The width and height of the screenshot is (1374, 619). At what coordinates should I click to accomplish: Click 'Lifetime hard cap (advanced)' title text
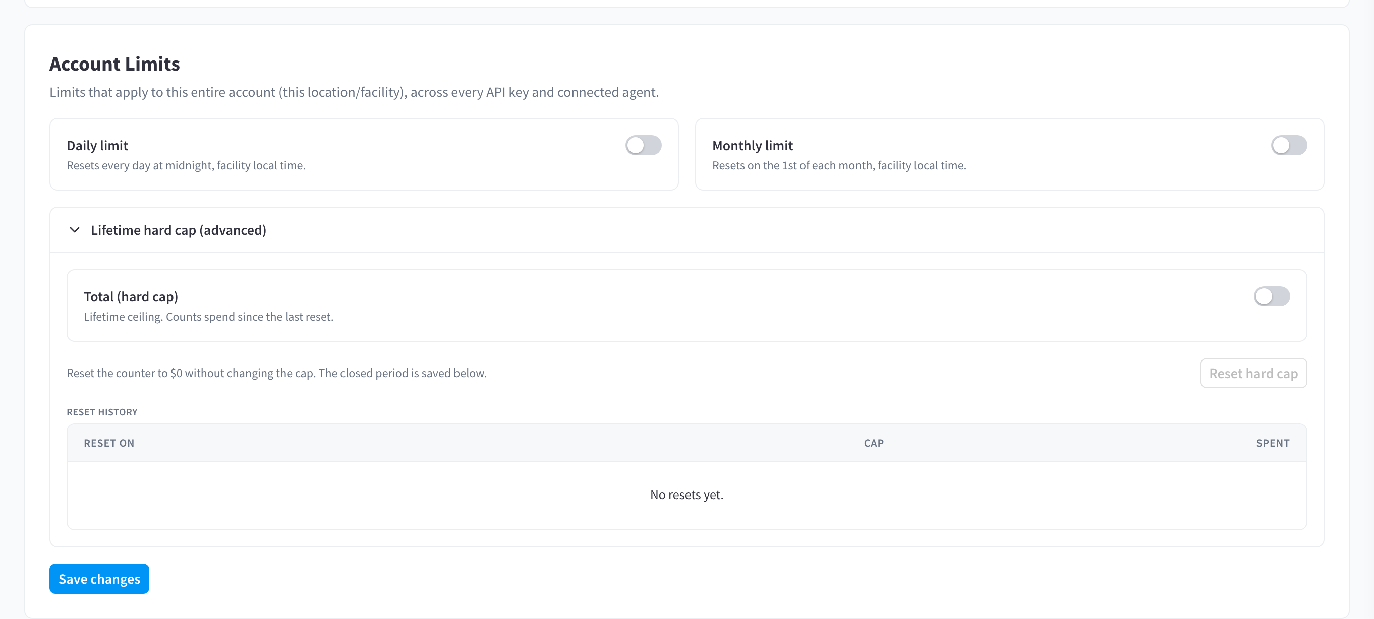point(179,230)
